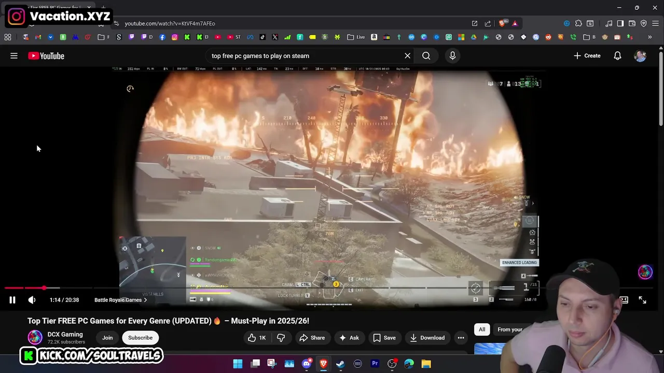Open the Brave wallet icon
Screen dimensions: 664x373
(632, 23)
